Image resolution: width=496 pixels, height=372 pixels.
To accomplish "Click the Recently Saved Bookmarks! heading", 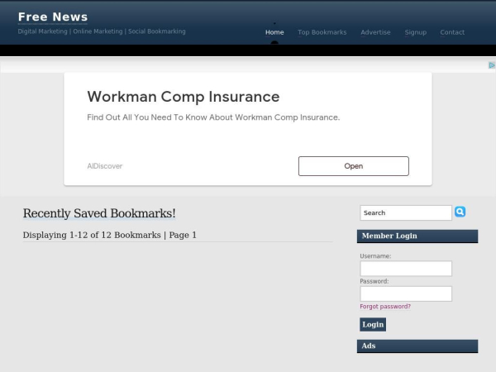I will click(99, 213).
